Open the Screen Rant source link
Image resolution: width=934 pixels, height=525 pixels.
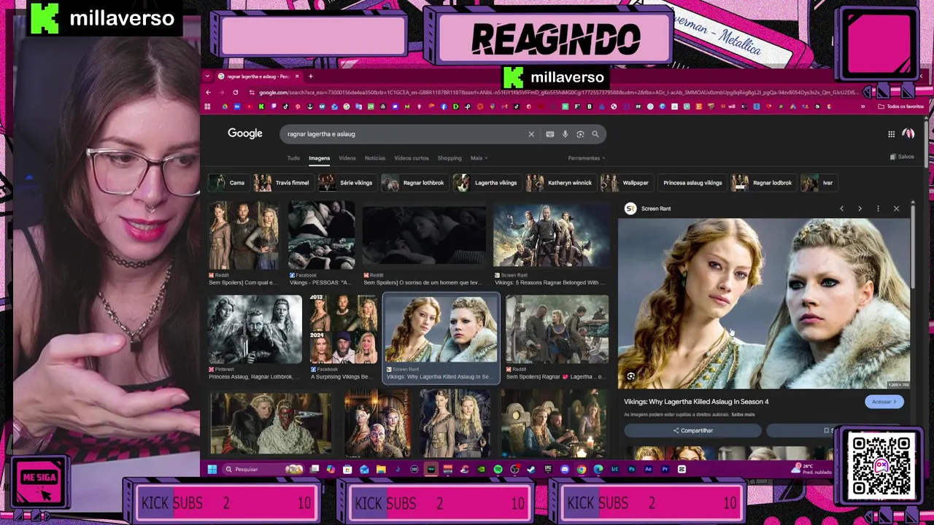(x=648, y=209)
